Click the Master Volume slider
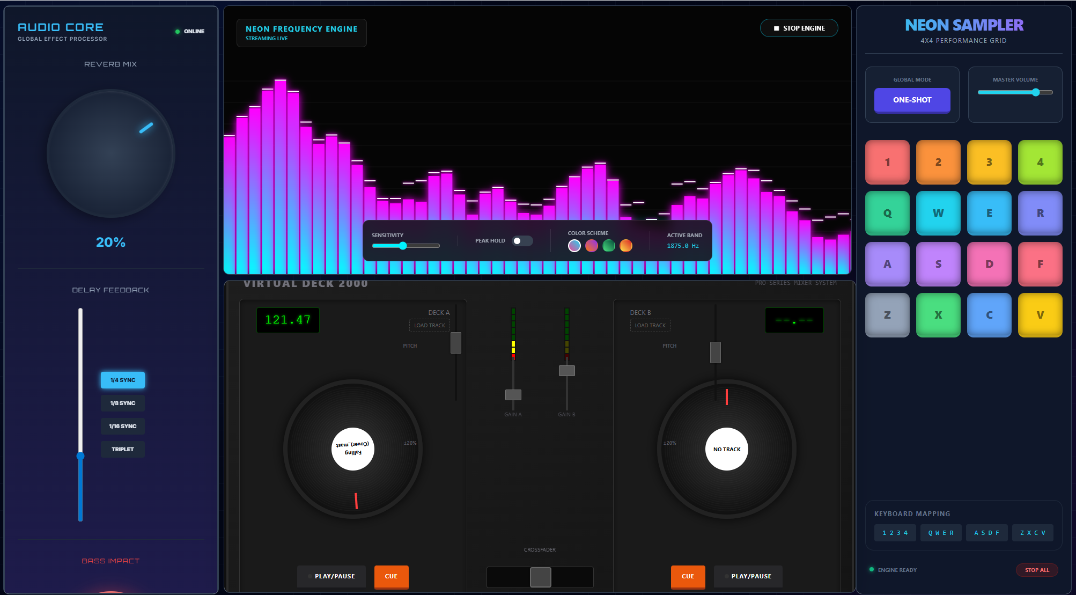Viewport: 1076px width, 595px height. [x=1015, y=92]
